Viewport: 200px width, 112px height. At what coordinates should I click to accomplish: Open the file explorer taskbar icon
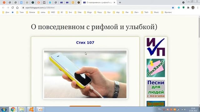point(22,109)
